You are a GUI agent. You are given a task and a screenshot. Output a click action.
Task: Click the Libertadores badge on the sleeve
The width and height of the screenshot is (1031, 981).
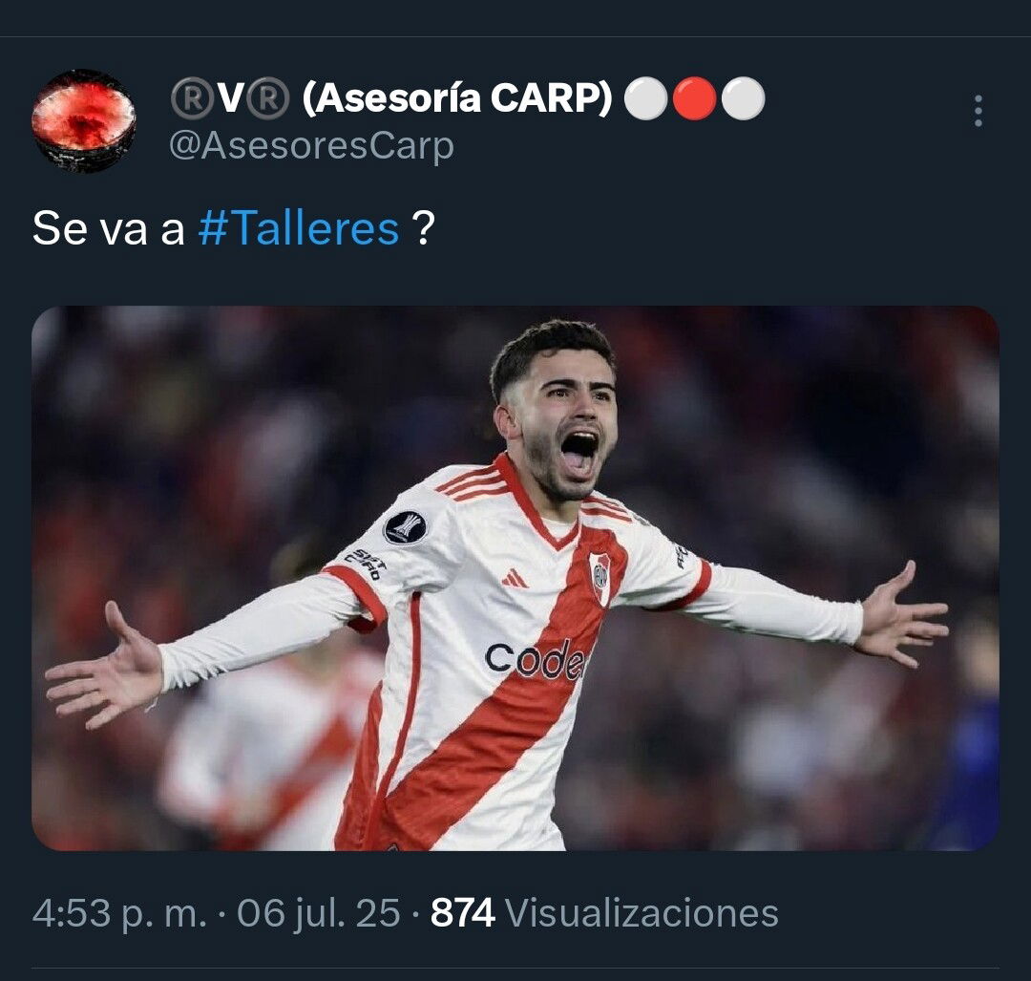coord(405,527)
